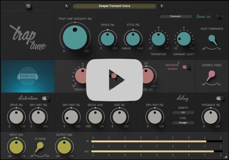Click the Decay (ms) knob
Viewport: 229px width, 160px height.
[x=95, y=117]
